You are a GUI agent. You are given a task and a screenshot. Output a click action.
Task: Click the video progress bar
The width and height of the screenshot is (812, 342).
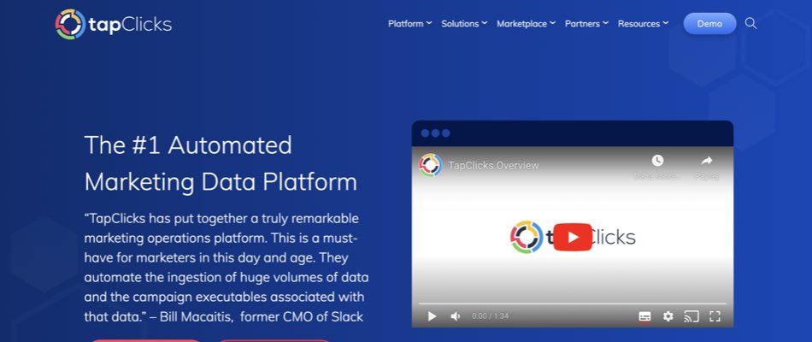click(572, 304)
